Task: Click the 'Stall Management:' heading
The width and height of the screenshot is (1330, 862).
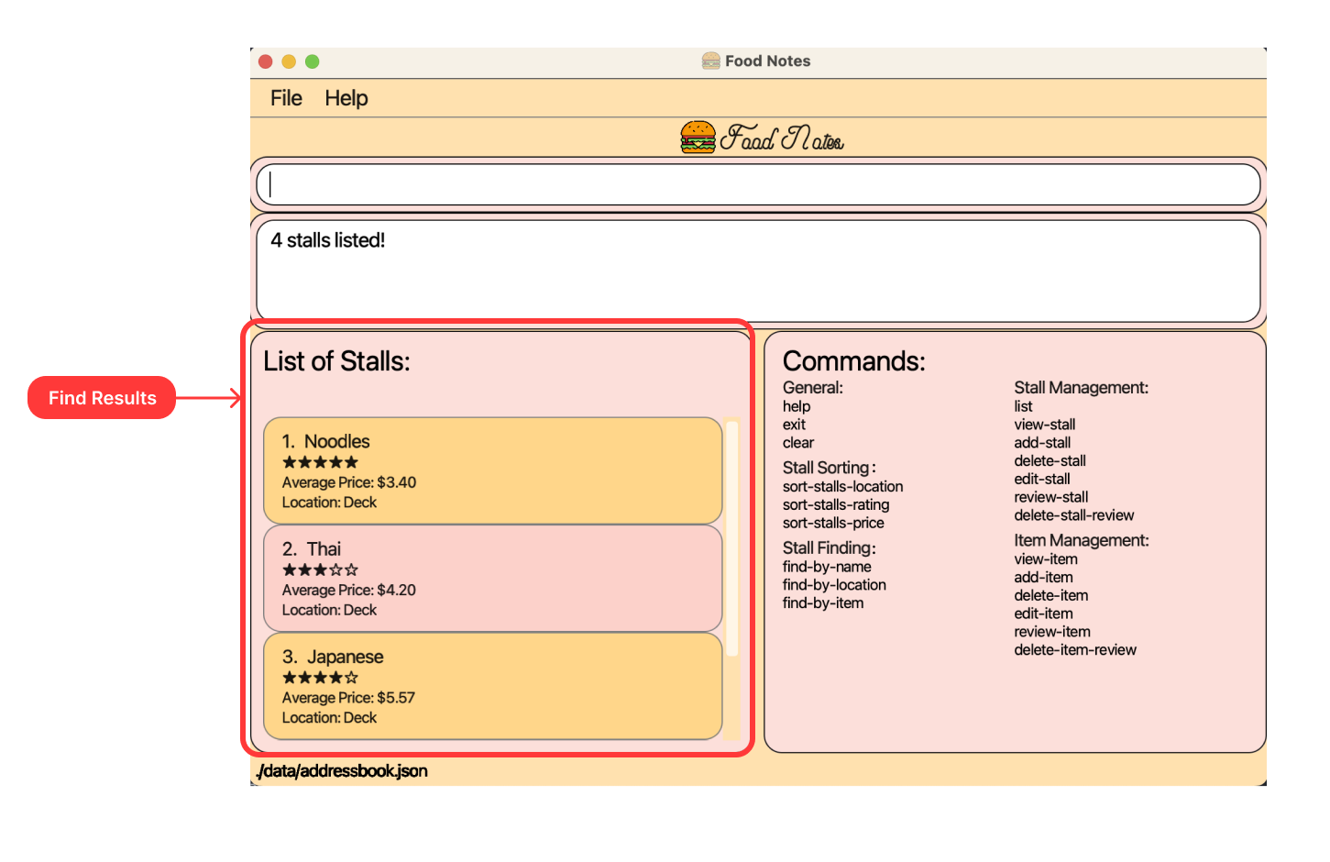Action: pyautogui.click(x=1081, y=388)
